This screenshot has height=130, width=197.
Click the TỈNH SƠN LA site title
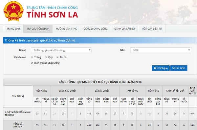[x=52, y=14]
